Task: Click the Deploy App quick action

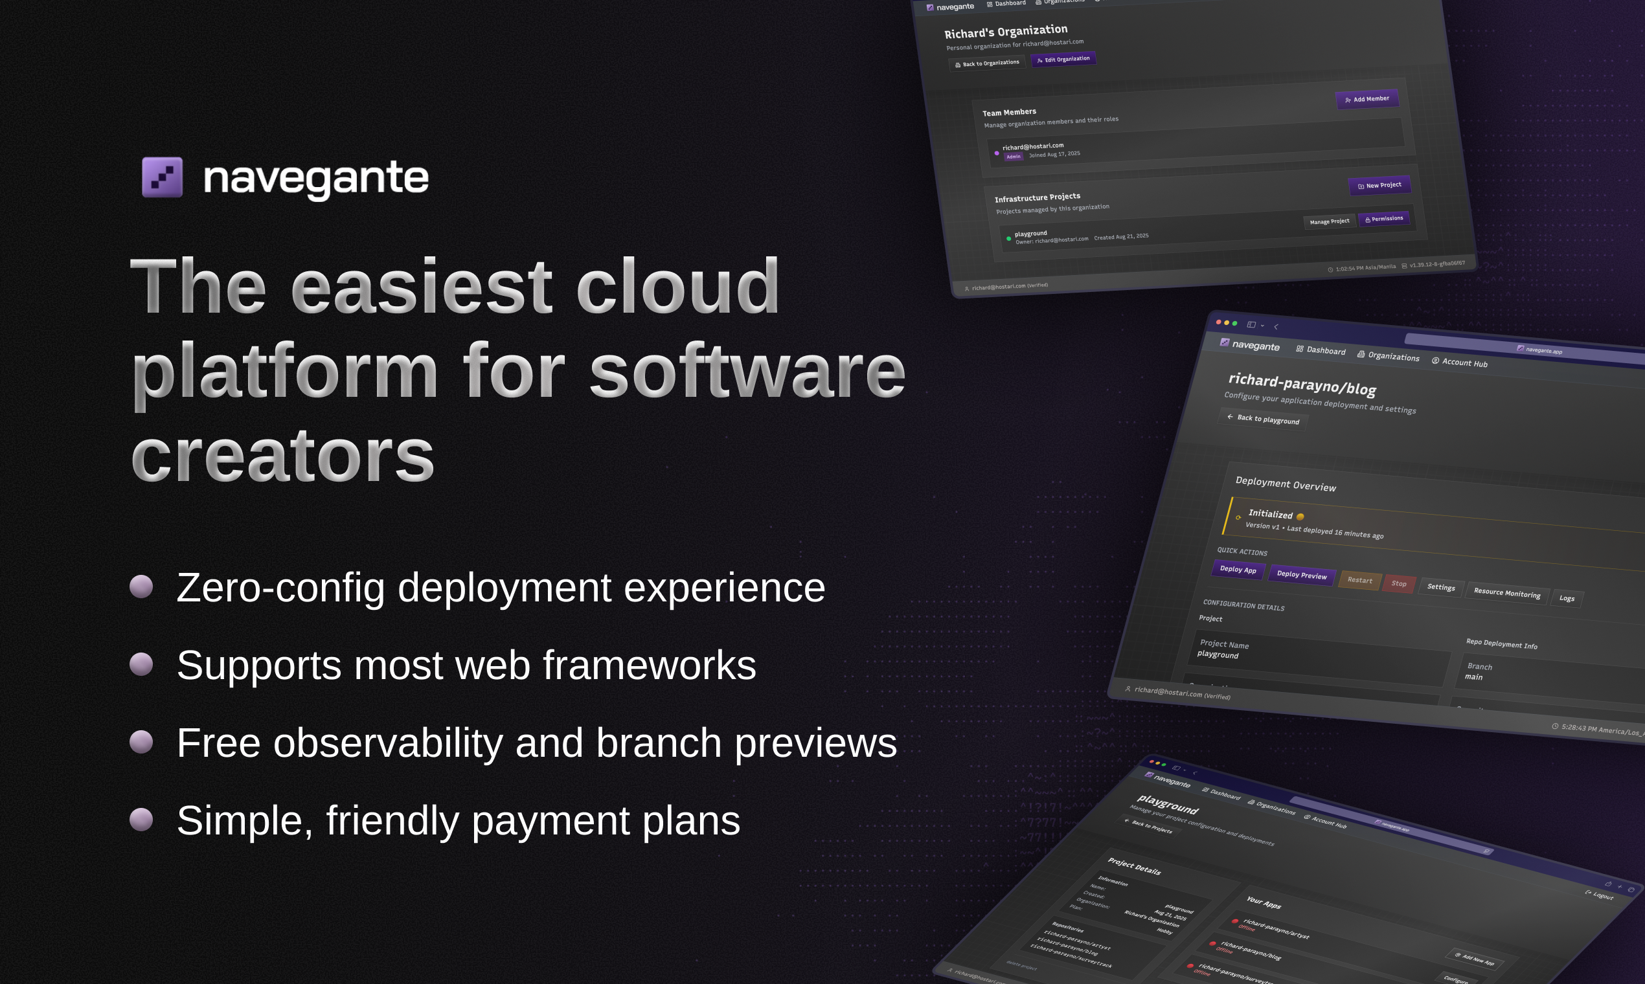Action: (x=1237, y=570)
